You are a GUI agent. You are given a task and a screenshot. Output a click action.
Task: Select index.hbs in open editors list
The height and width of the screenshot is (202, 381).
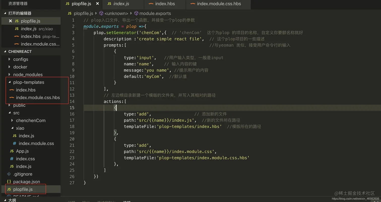(x=30, y=36)
